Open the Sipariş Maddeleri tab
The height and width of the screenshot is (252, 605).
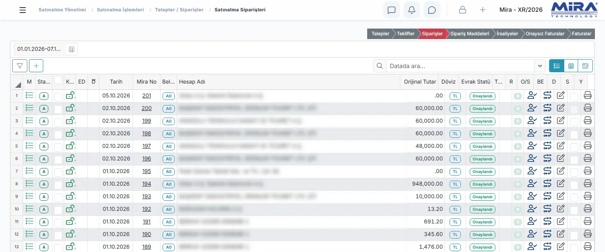pos(469,34)
